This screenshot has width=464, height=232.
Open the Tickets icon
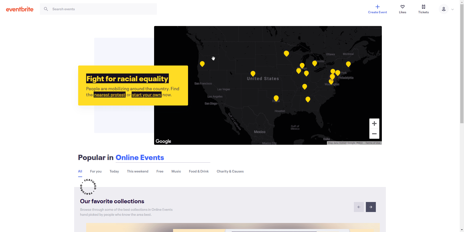click(x=423, y=7)
